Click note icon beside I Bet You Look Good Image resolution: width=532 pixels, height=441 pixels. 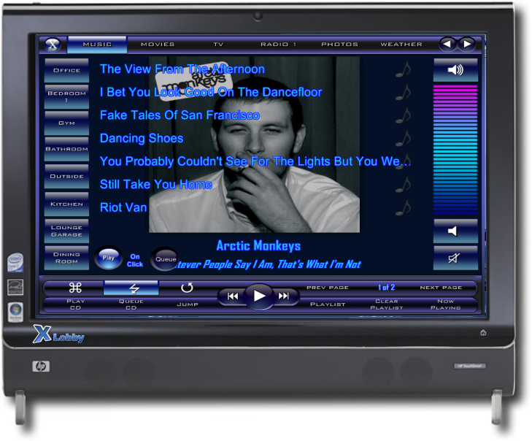[404, 93]
